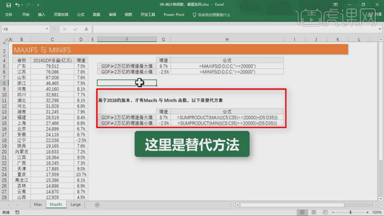
Task: Switch to the Large sheet tab
Action: [x=75, y=205]
